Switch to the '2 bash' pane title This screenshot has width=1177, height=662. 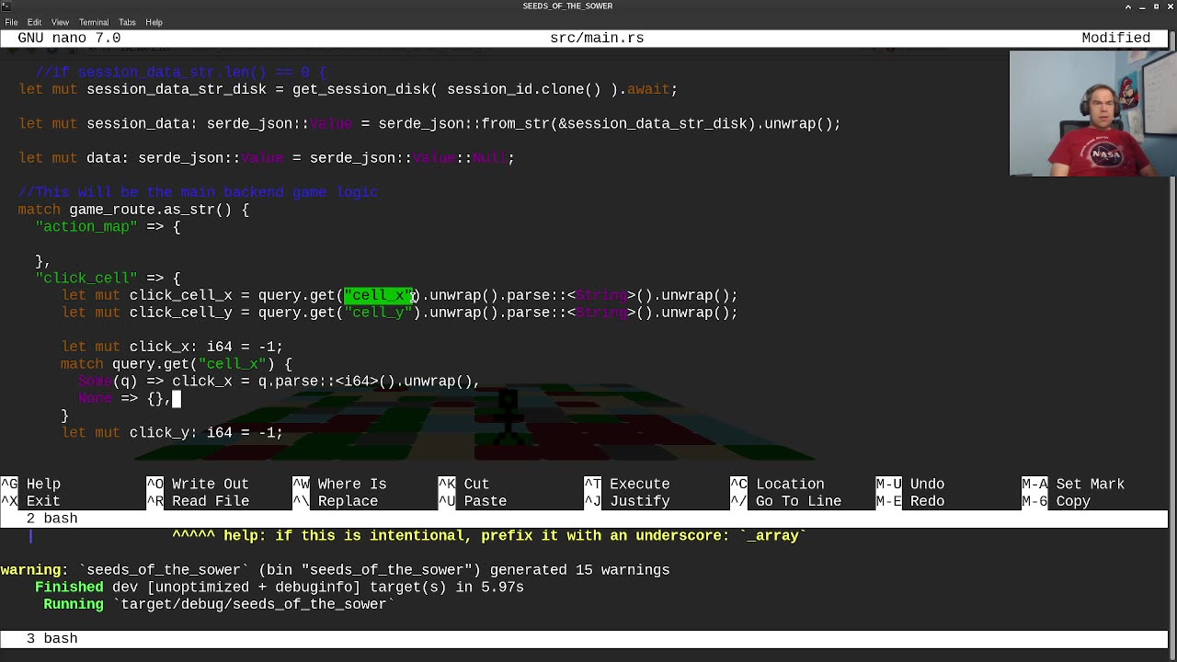pyautogui.click(x=51, y=519)
